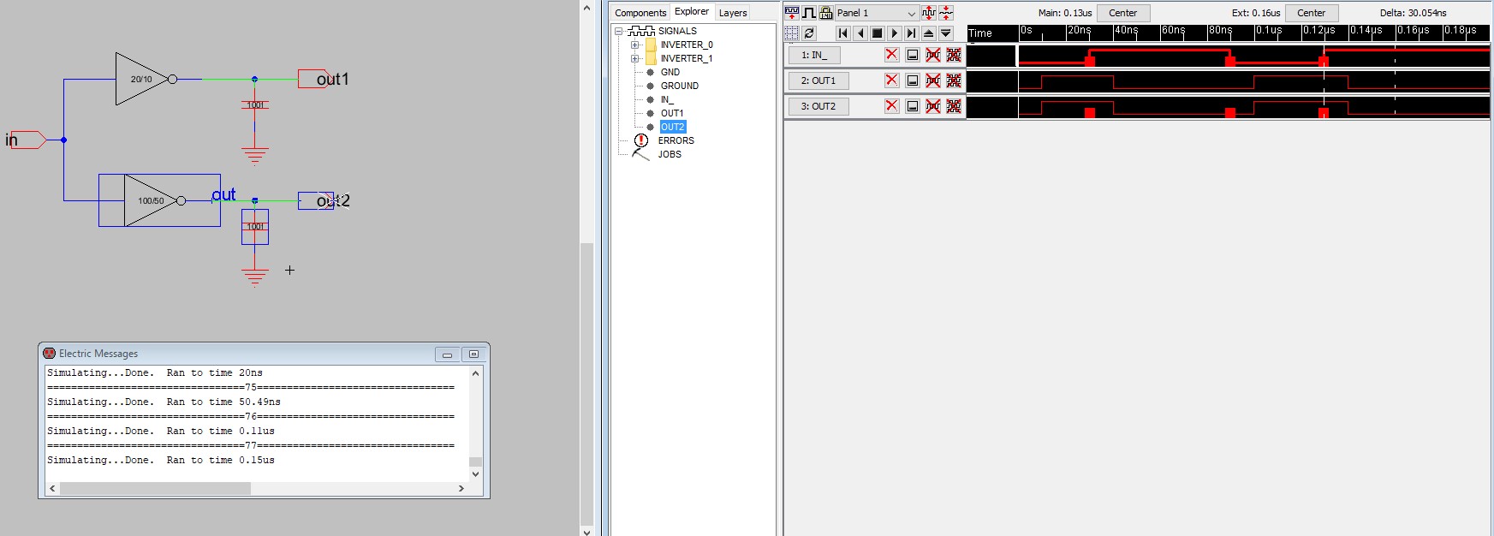Click the 2: OUT1 signal name button
1494x536 pixels.
tap(818, 80)
